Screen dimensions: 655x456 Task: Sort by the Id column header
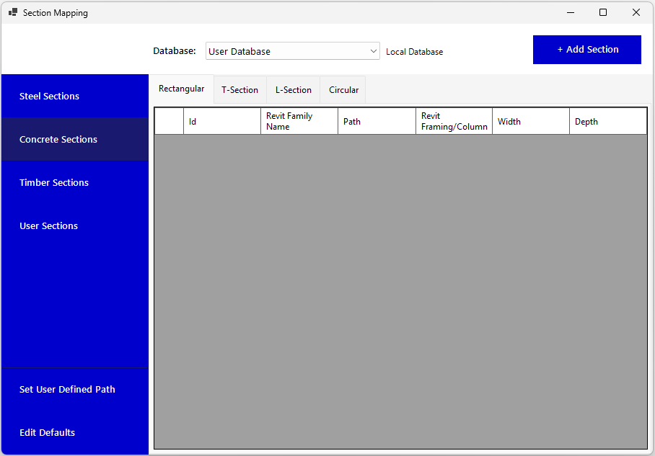pyautogui.click(x=221, y=122)
